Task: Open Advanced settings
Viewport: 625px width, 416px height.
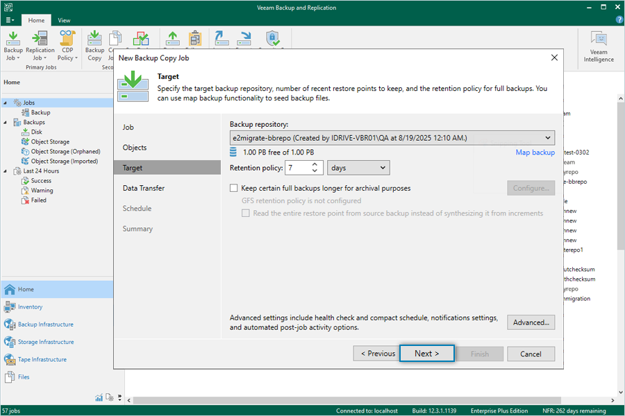Action: (x=531, y=322)
